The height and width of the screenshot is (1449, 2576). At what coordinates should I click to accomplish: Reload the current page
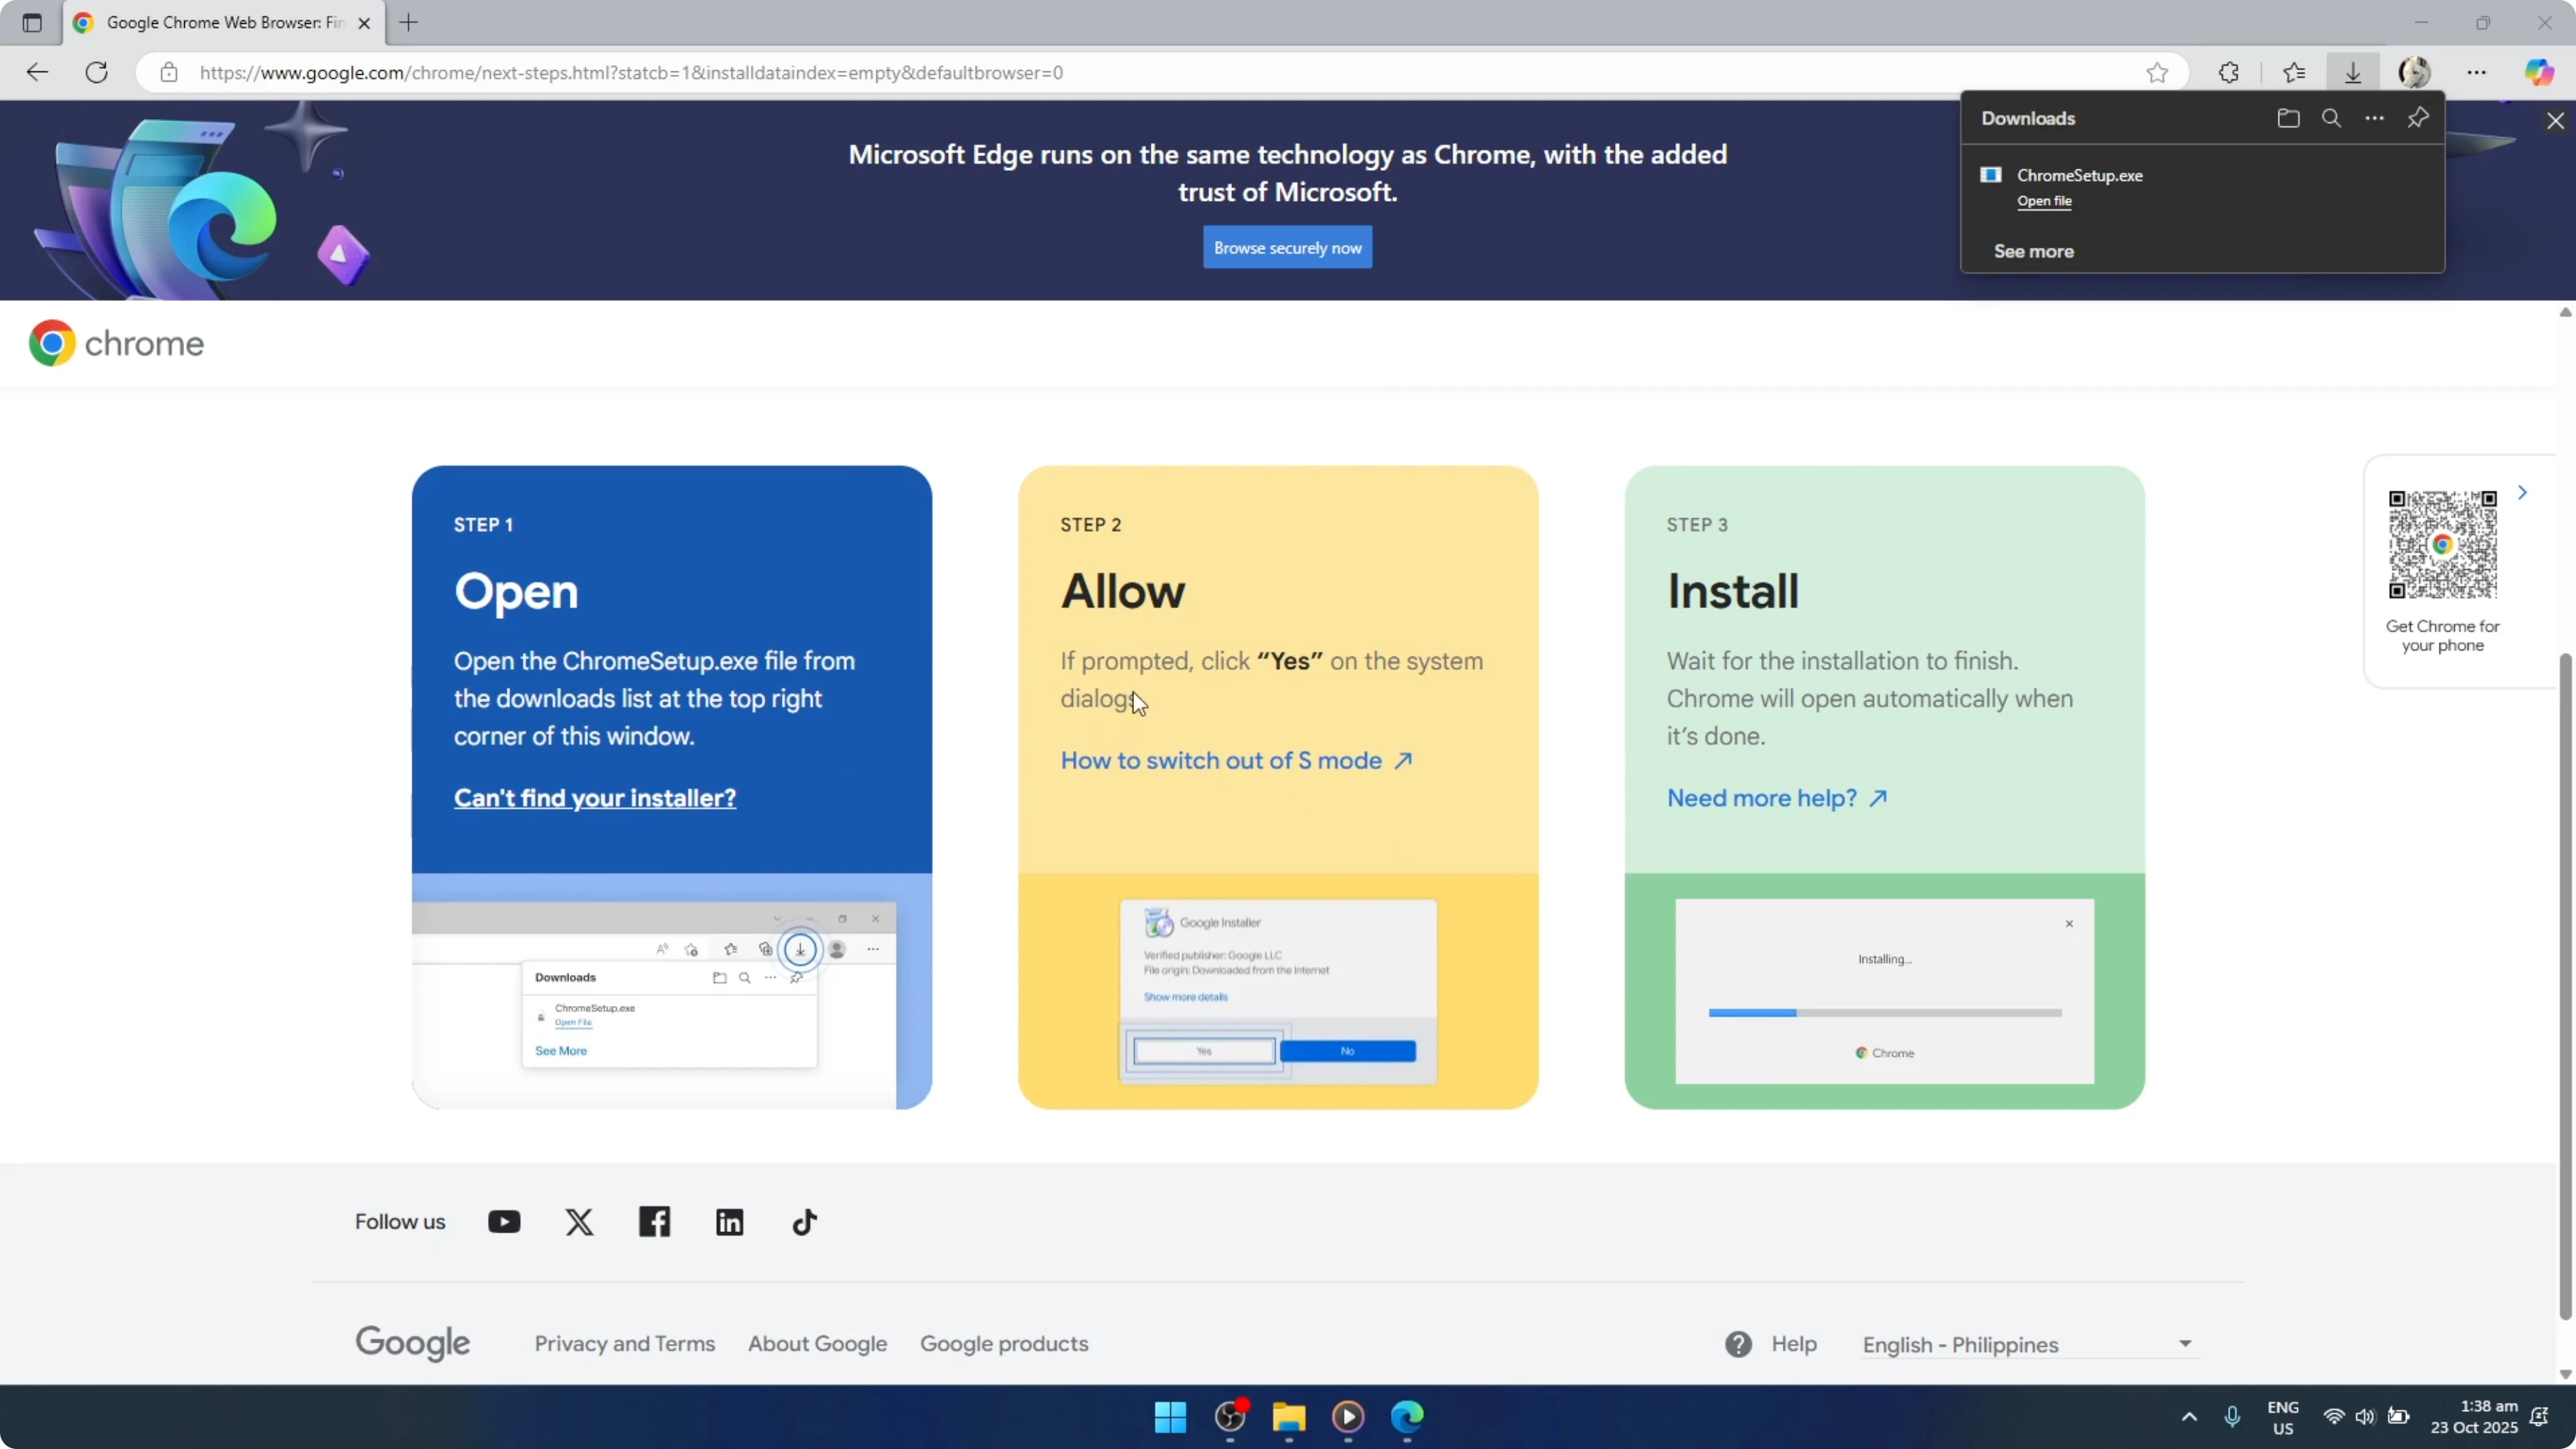pos(97,72)
